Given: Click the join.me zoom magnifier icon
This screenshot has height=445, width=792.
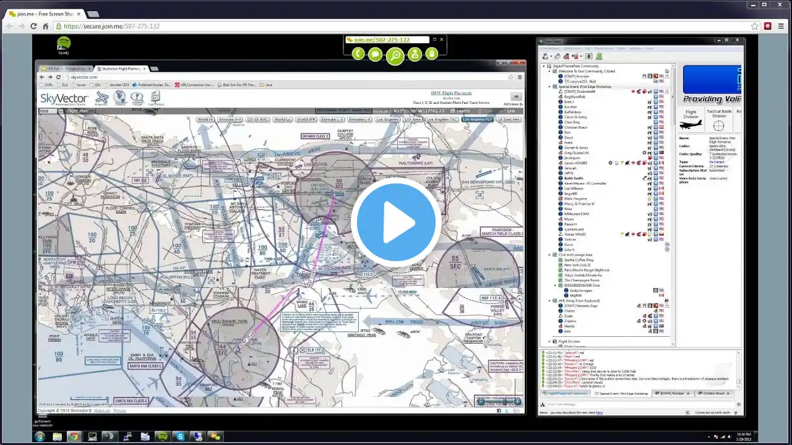Looking at the screenshot, I should click(395, 56).
